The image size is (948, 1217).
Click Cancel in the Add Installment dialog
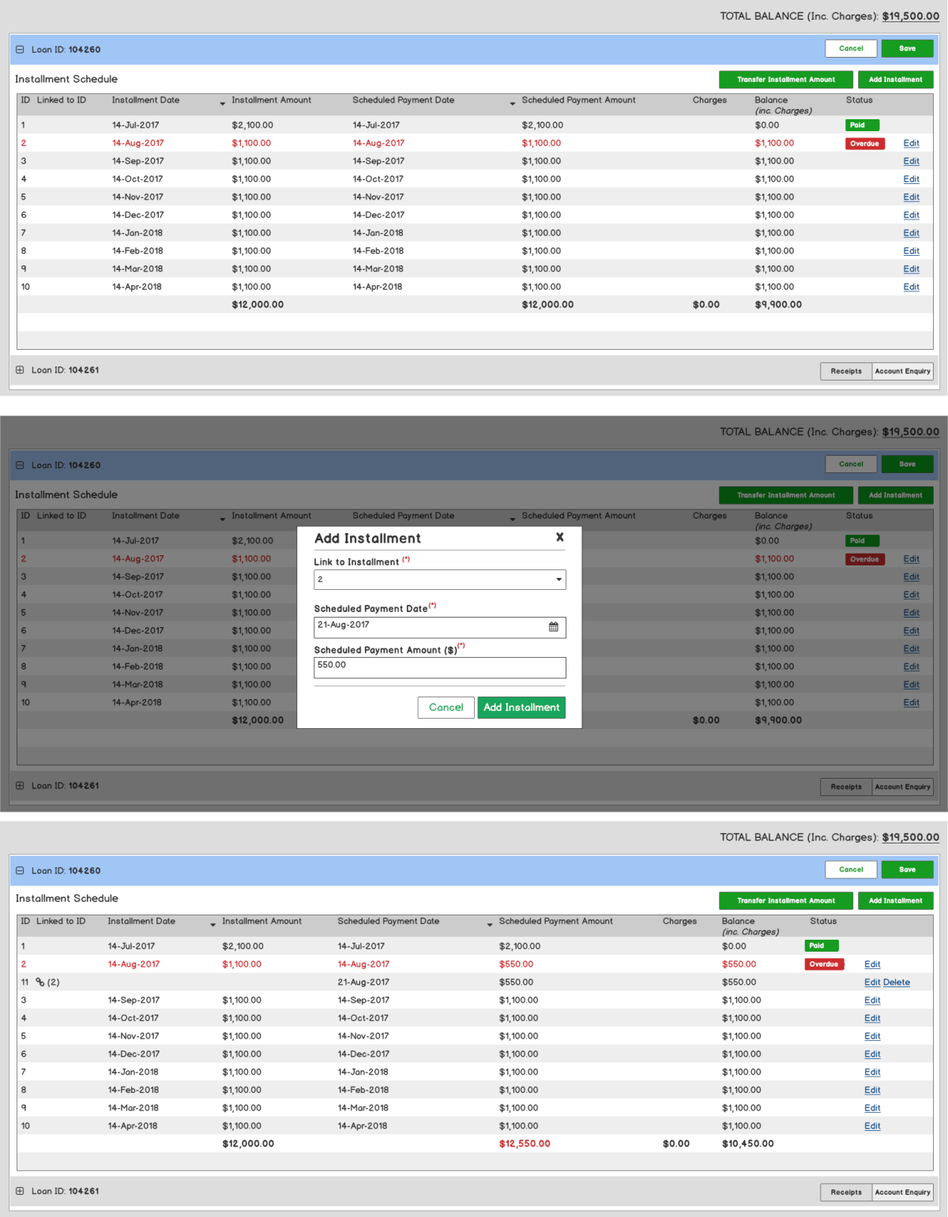(x=446, y=708)
